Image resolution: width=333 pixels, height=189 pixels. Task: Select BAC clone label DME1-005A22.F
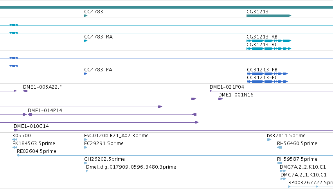point(43,87)
